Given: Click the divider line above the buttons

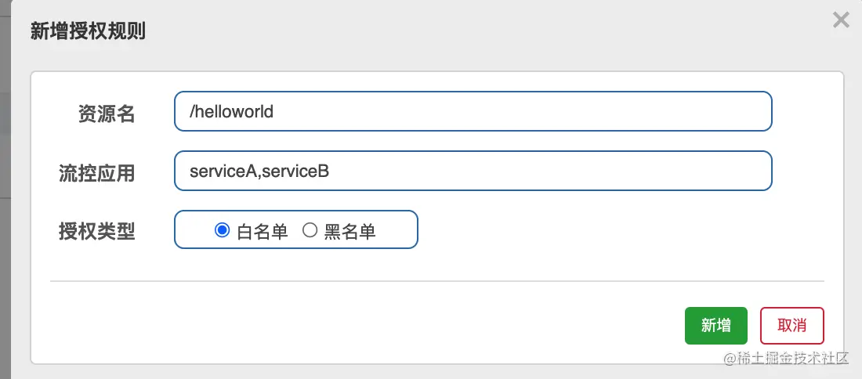Looking at the screenshot, I should click(x=437, y=280).
